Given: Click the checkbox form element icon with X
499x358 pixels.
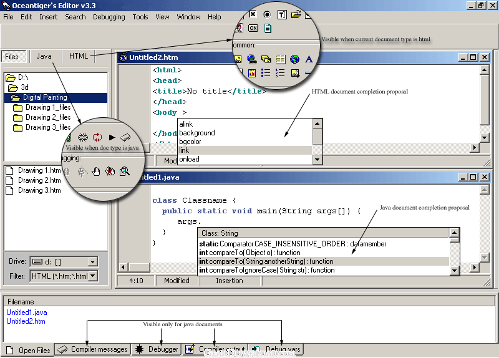Looking at the screenshot, I should point(253,14).
